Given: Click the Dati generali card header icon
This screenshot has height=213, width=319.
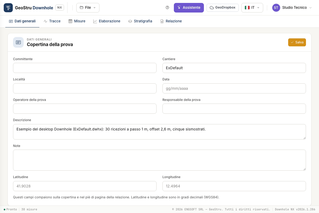Looking at the screenshot, I should (18, 42).
